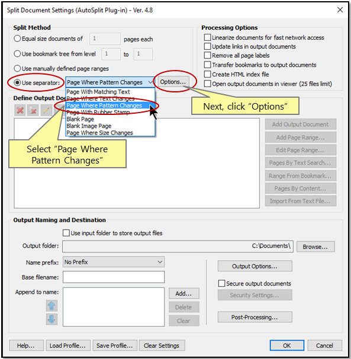Click the red X delete icon

(20, 111)
